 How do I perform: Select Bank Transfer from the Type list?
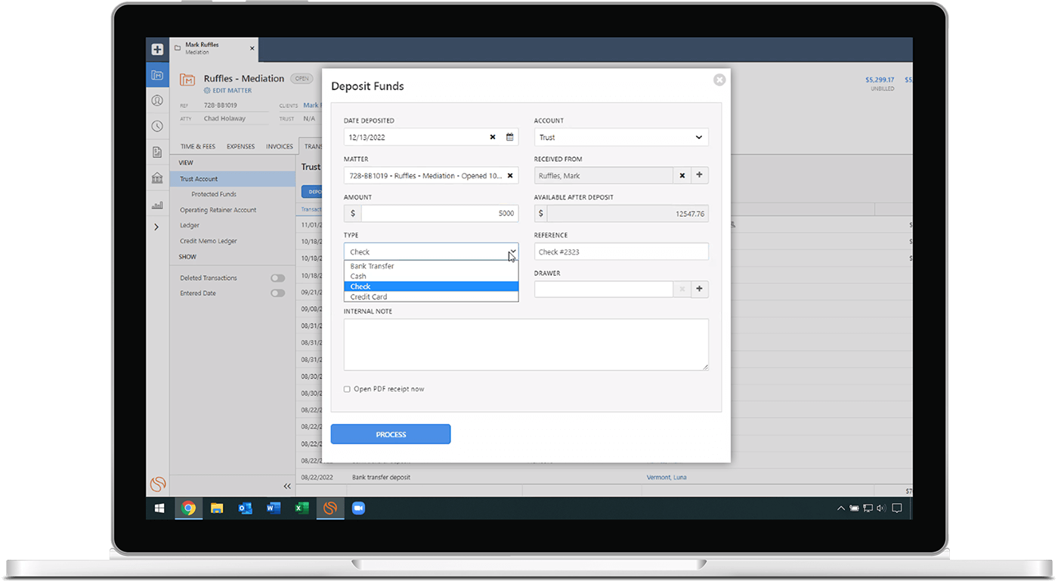pos(431,266)
